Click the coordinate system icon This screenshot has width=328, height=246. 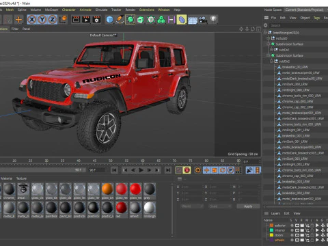click(63, 19)
